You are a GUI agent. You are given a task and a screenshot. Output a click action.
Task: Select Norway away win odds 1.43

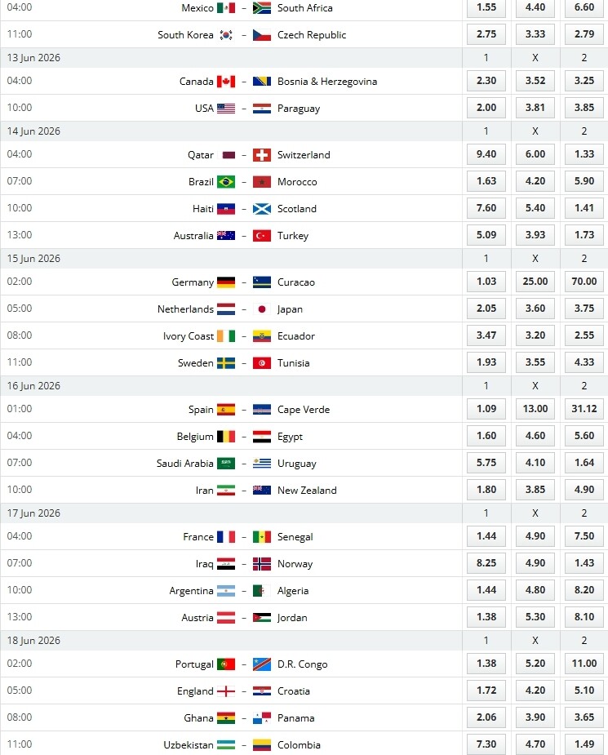[584, 563]
